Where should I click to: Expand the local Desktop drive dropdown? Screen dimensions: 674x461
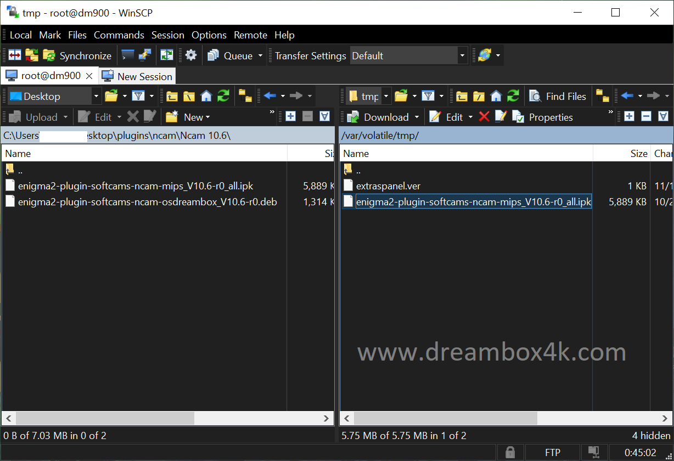(97, 96)
